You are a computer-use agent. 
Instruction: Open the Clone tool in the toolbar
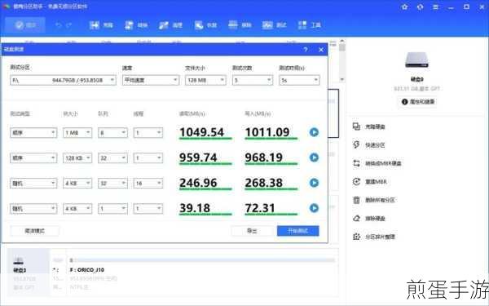[x=101, y=25]
